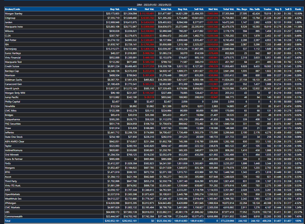Select the Euroz Hartleys broker name
The height and width of the screenshot is (224, 305).
click(13, 53)
